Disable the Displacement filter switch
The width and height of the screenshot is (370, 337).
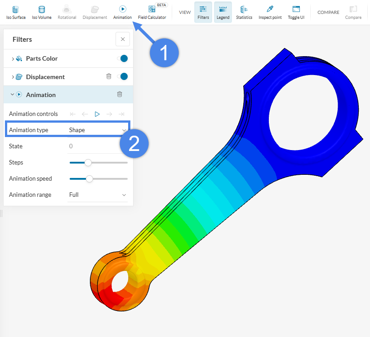coord(123,76)
